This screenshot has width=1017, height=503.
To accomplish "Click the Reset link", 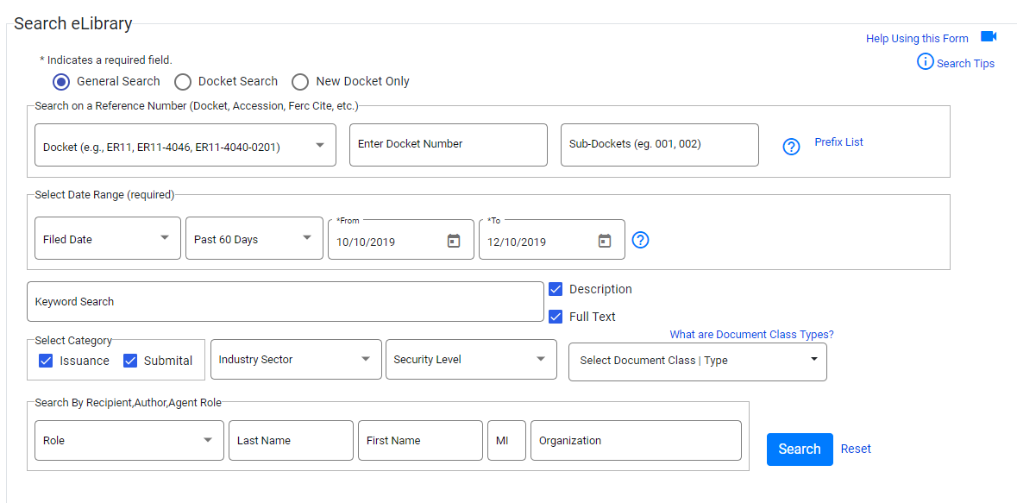I will pyautogui.click(x=855, y=449).
